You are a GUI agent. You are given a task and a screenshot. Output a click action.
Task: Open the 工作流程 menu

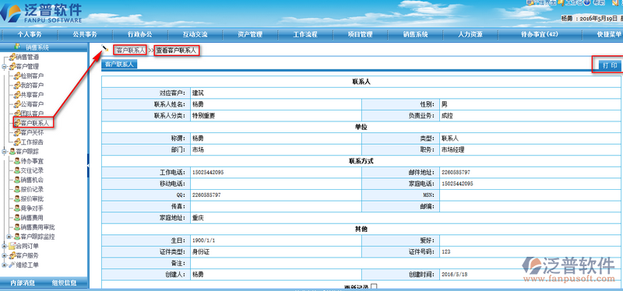(x=304, y=34)
